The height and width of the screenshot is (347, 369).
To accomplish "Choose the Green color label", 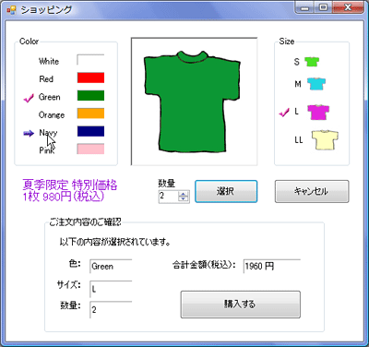I will [49, 97].
